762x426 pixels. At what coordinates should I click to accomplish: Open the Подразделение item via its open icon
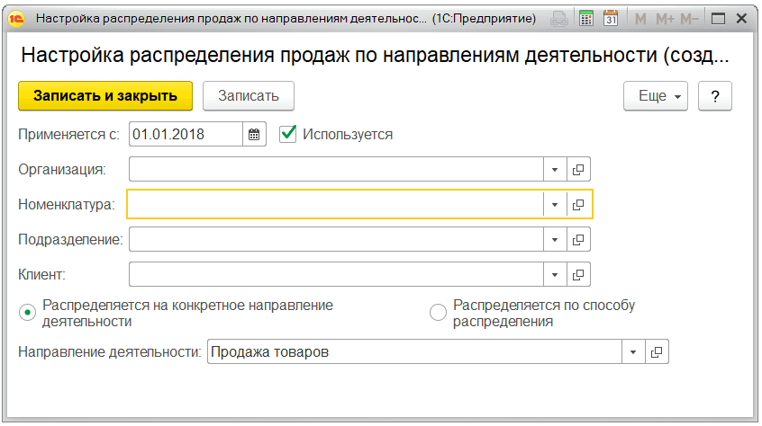click(x=578, y=240)
